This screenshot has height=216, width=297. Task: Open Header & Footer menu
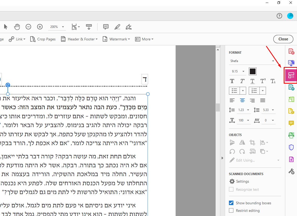79,39
